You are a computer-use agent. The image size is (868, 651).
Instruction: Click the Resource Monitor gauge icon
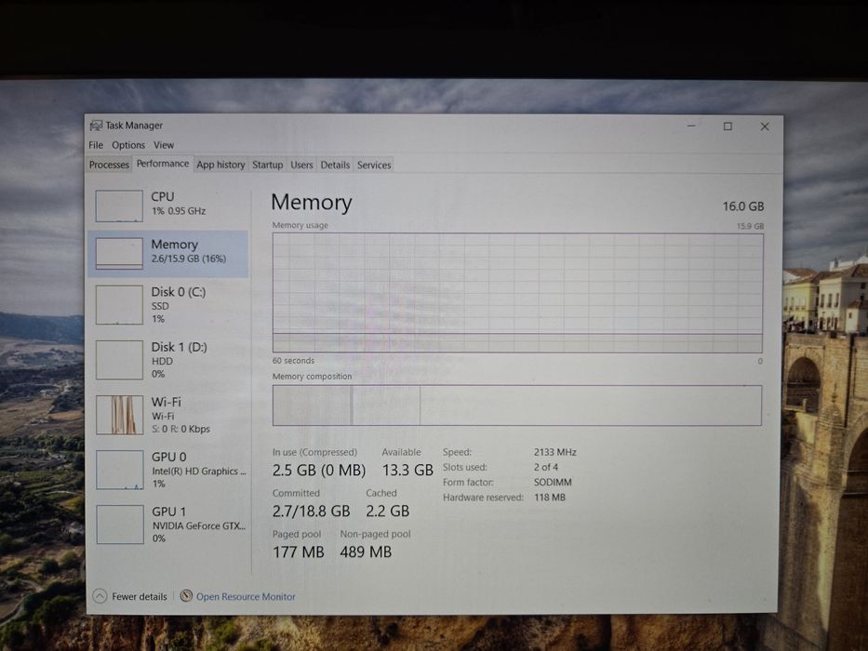(186, 595)
